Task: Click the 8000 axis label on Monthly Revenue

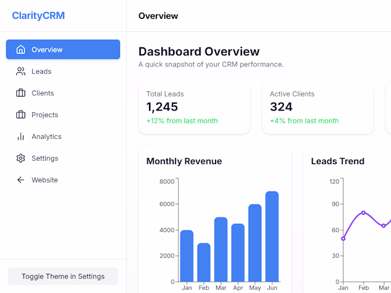Action: (167, 181)
